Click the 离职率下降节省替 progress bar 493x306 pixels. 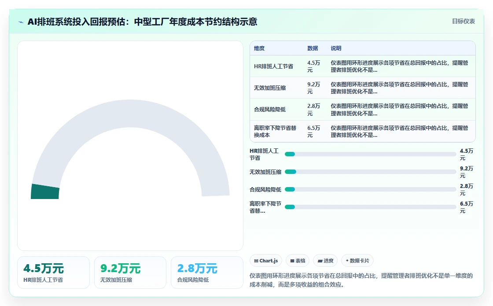(x=370, y=207)
